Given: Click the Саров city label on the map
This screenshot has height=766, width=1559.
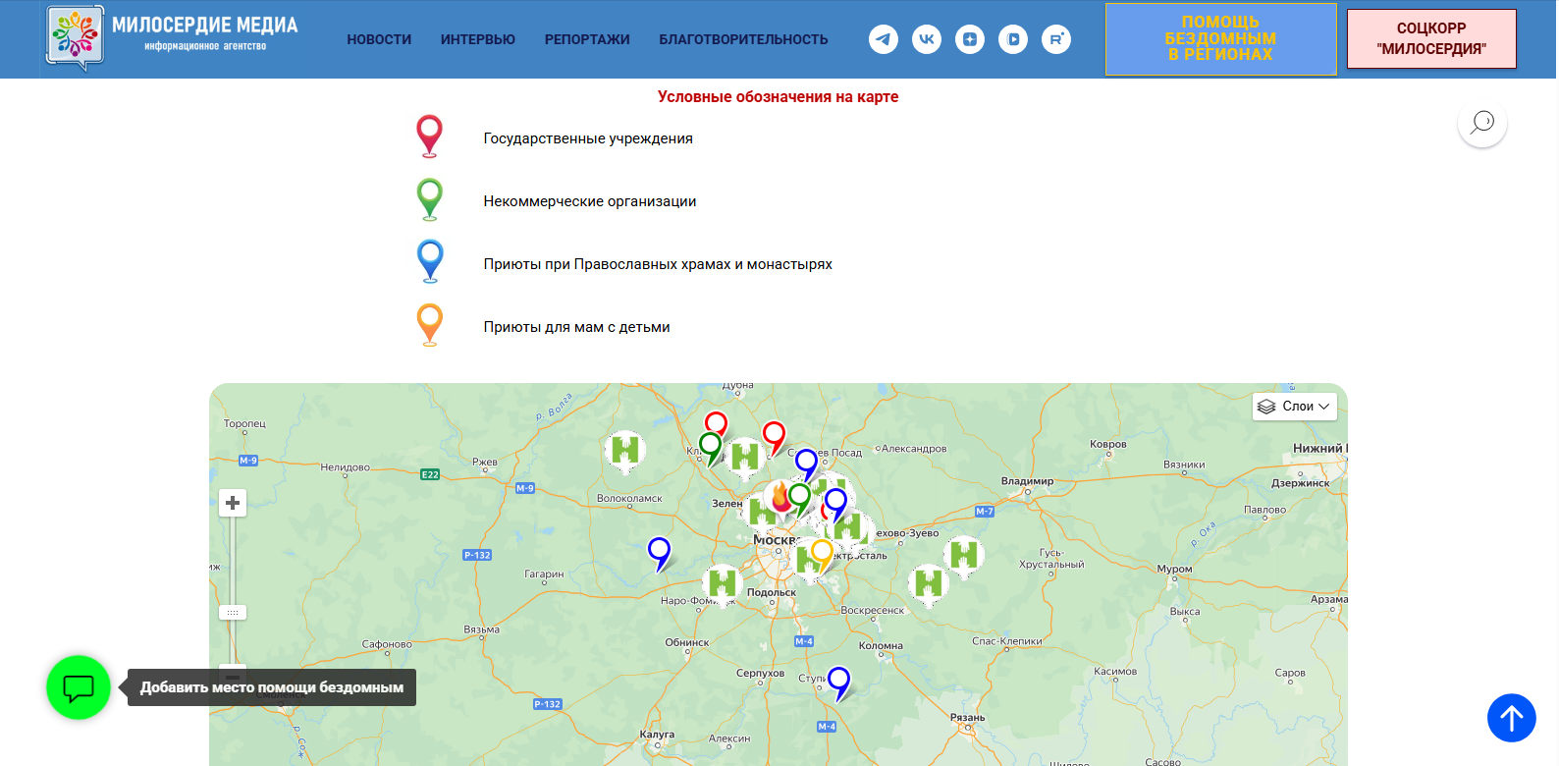Looking at the screenshot, I should tap(1290, 674).
